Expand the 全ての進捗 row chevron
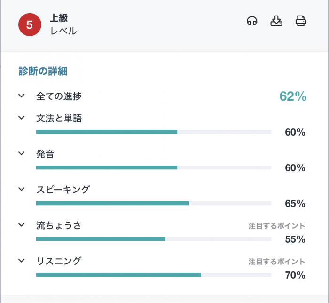 [21, 96]
